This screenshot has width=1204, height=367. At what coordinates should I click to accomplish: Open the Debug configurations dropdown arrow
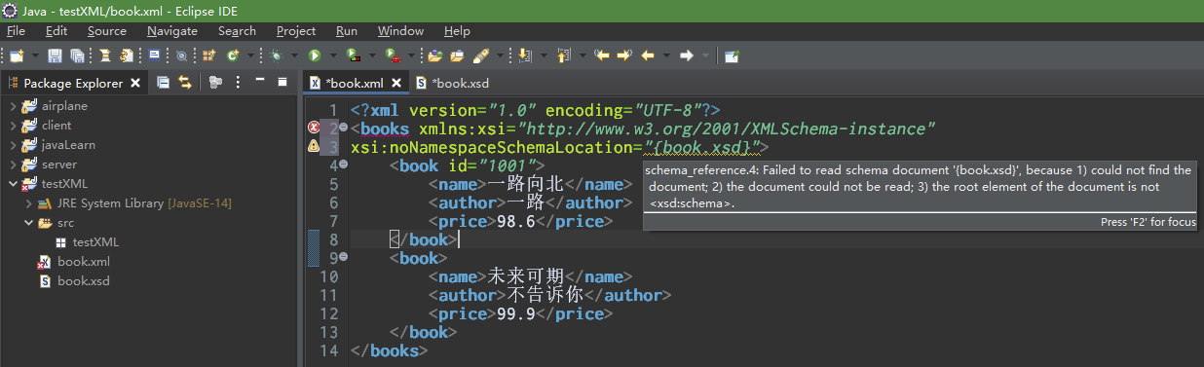coord(294,55)
